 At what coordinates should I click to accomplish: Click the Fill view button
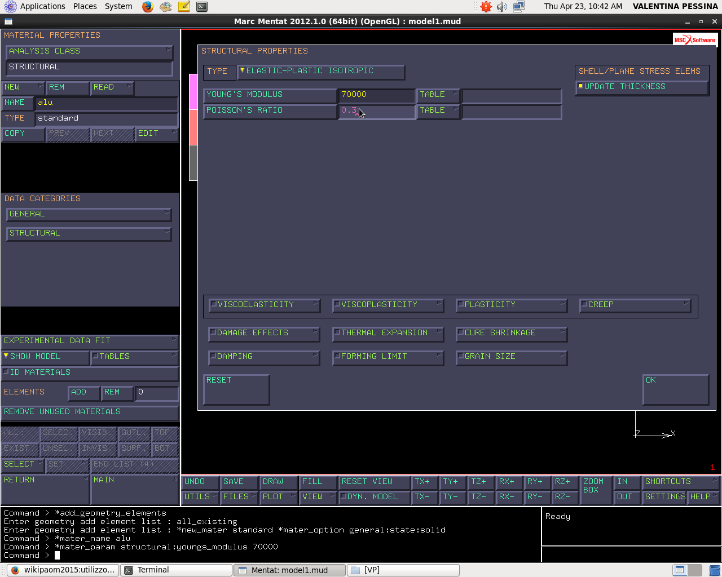coord(318,482)
